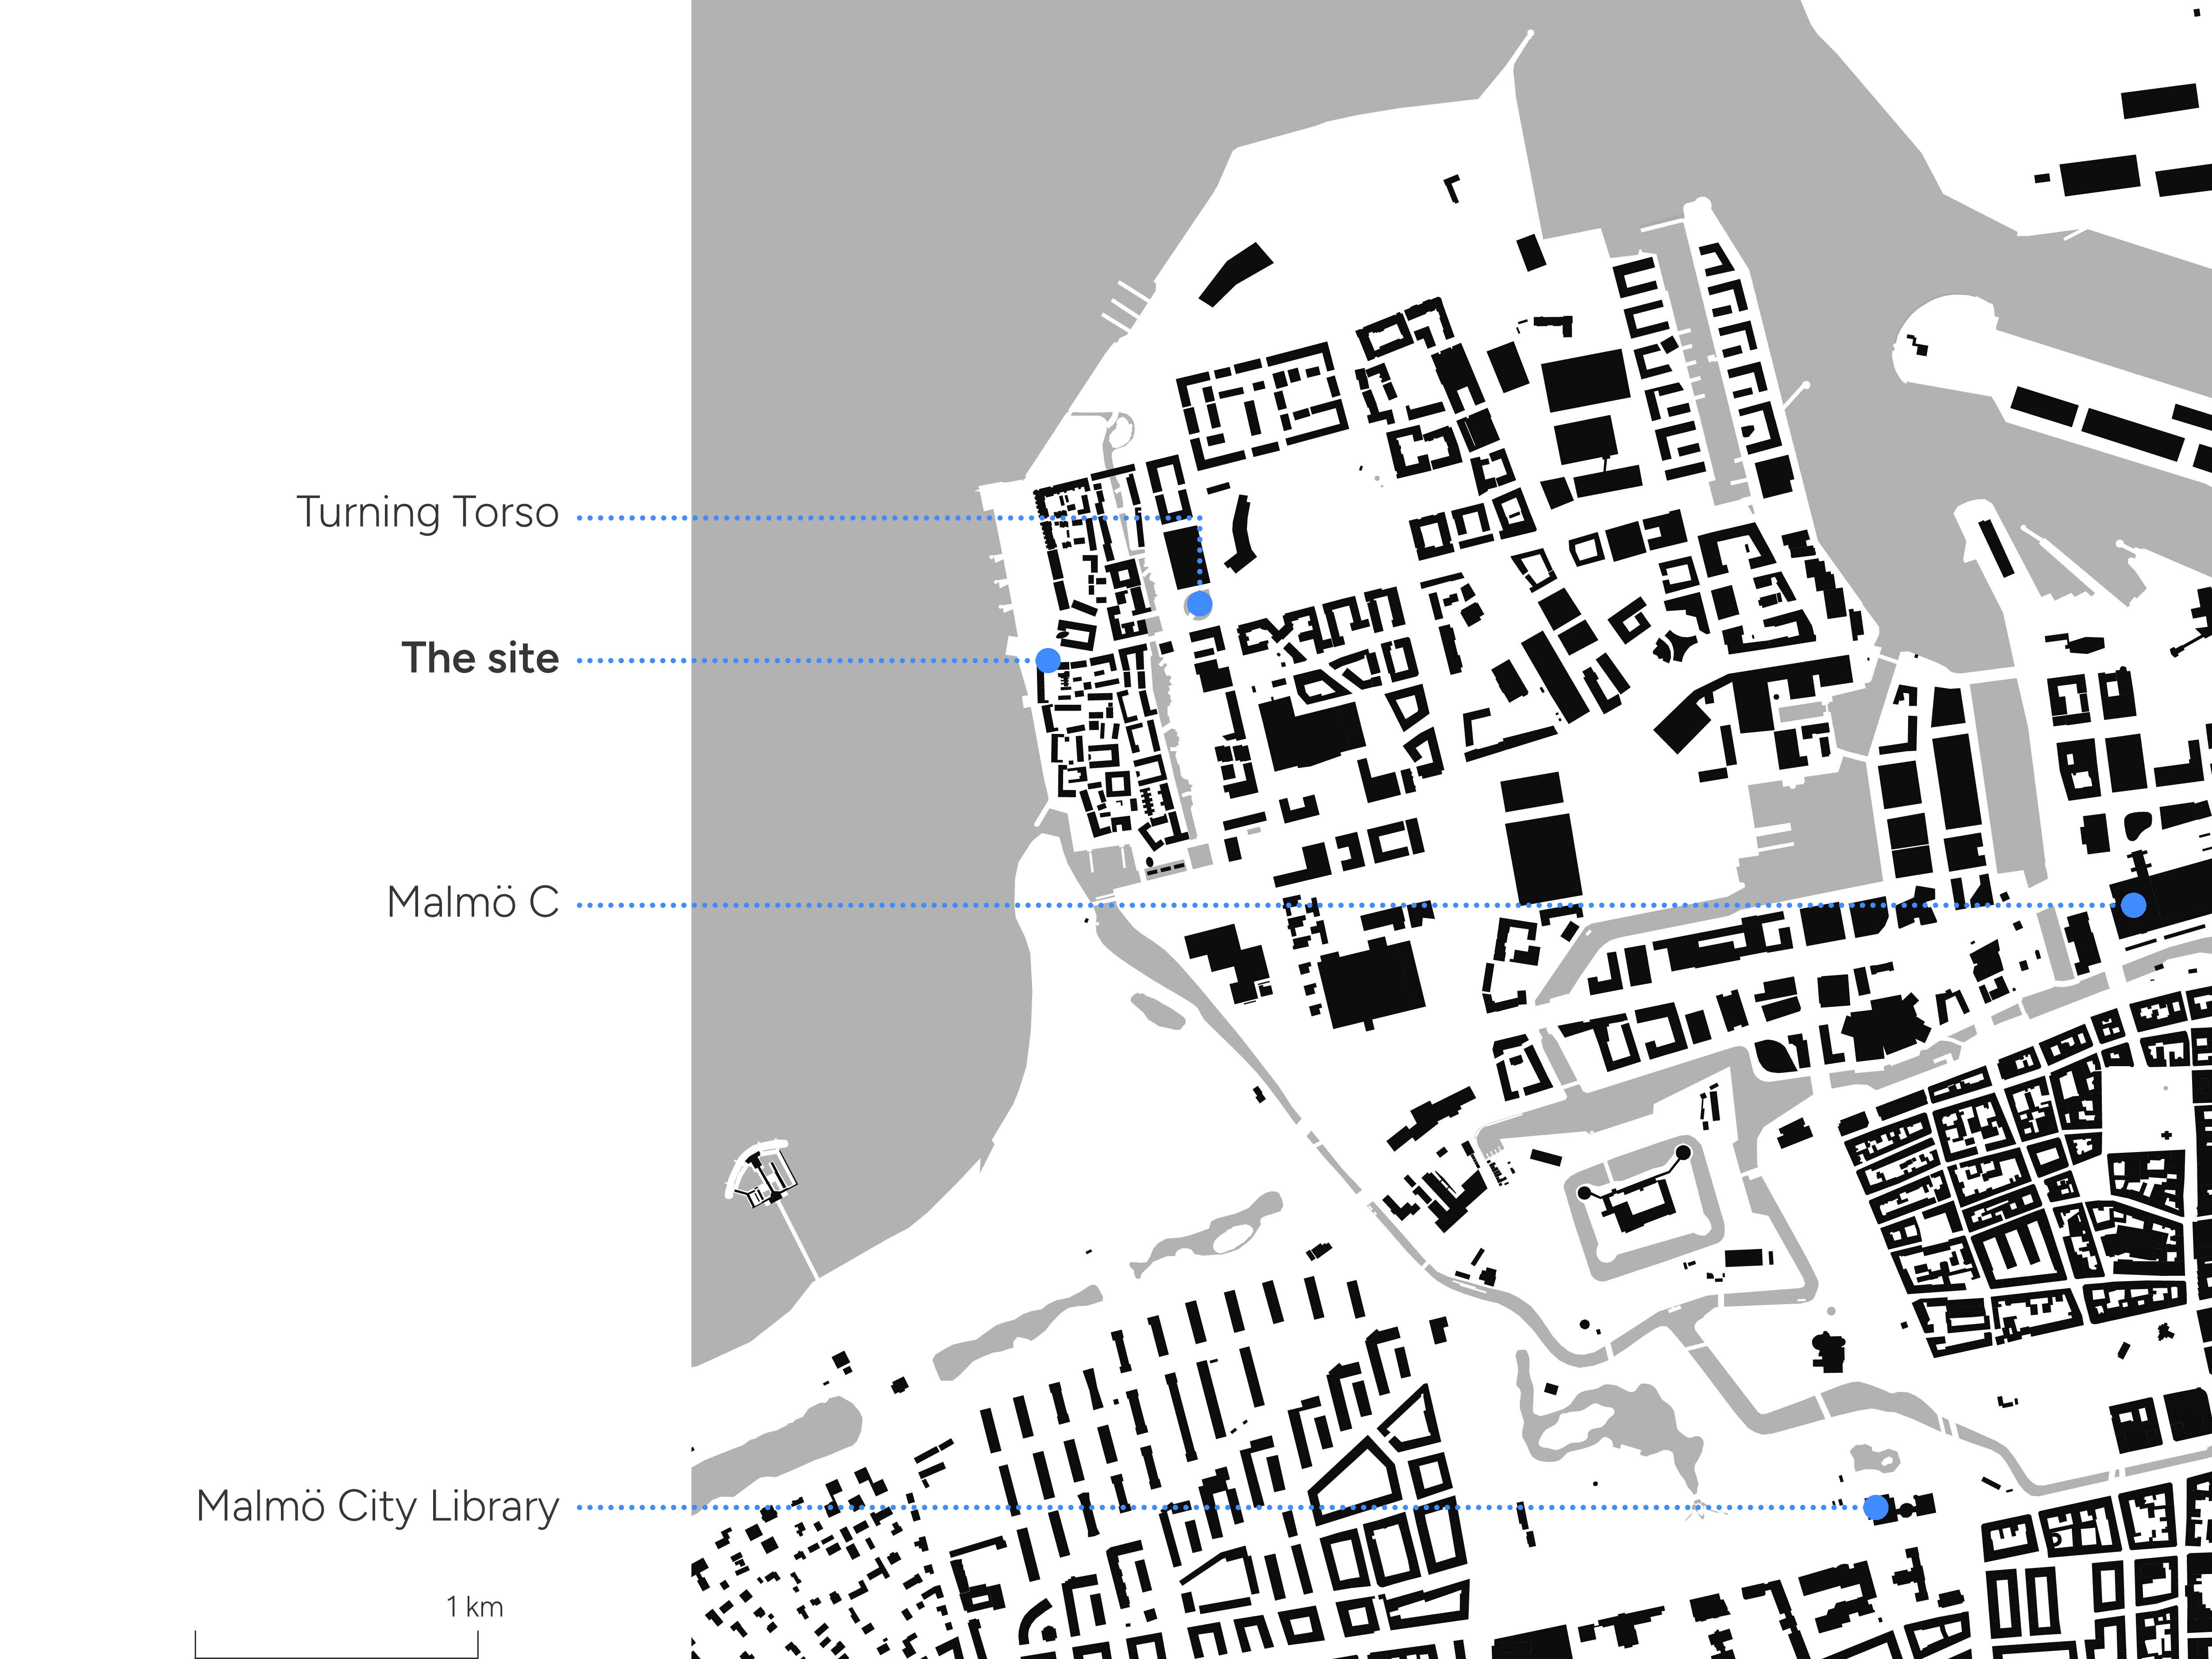2212x1659 pixels.
Task: Click the Turning Torso label text
Action: click(427, 513)
